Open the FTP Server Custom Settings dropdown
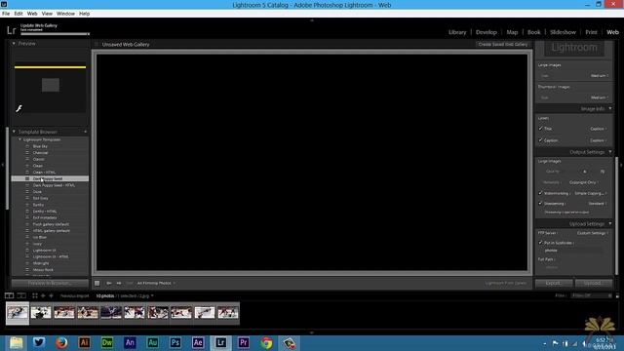This screenshot has height=351, width=624. click(x=592, y=233)
